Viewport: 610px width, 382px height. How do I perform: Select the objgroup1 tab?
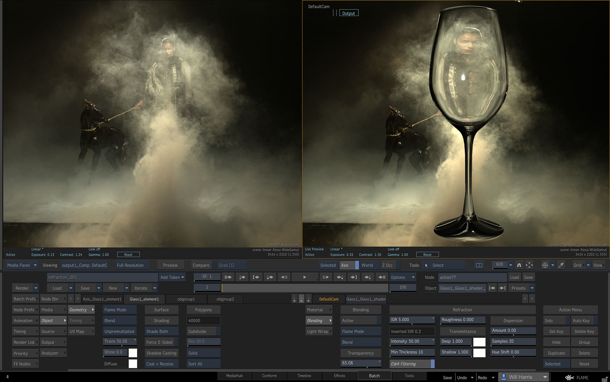pyautogui.click(x=186, y=299)
